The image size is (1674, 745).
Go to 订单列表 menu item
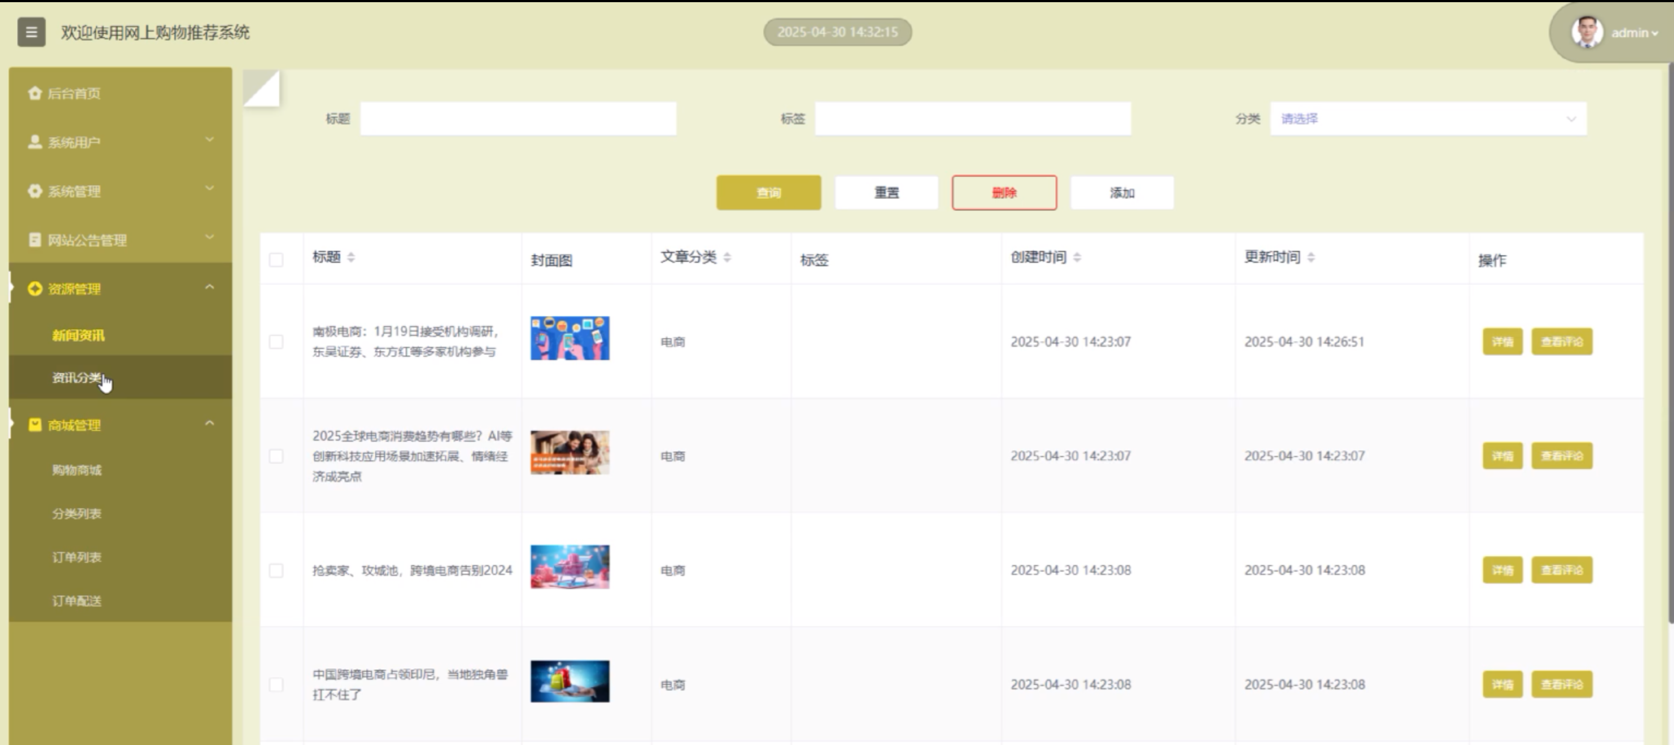pos(77,557)
